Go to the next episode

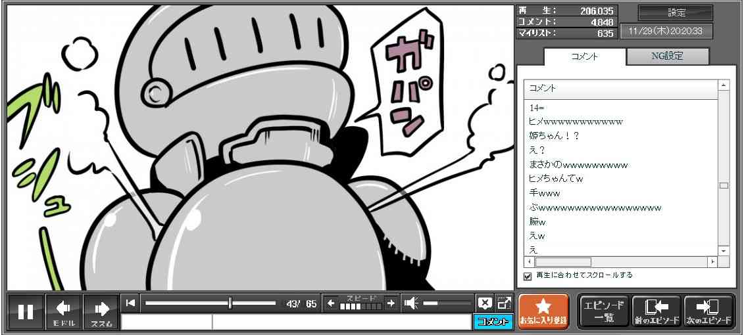[x=708, y=311]
